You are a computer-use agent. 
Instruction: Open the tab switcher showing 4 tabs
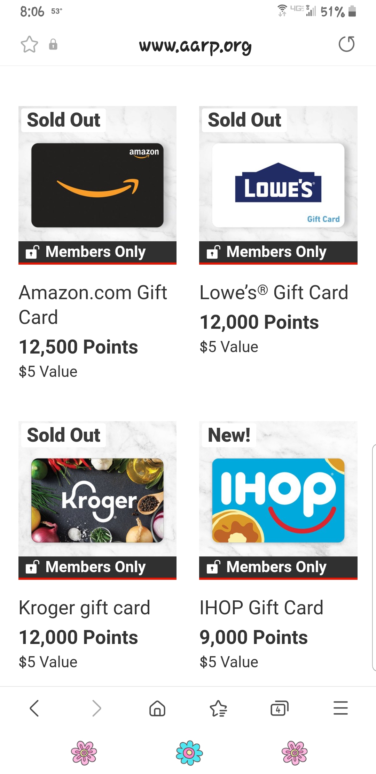pos(279,708)
